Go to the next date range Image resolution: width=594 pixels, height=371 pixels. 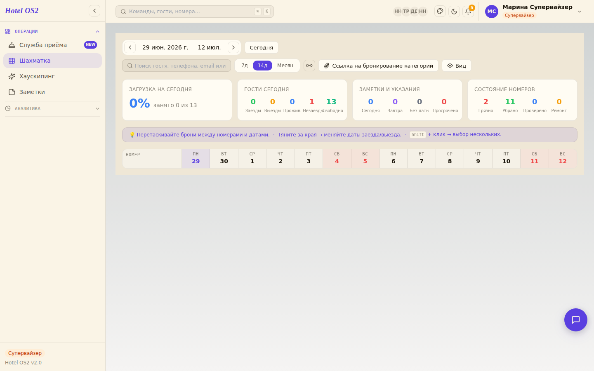pos(233,47)
